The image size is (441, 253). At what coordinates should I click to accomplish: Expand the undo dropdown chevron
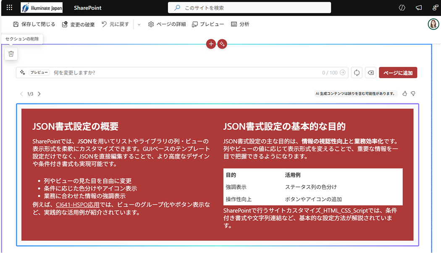coord(139,24)
